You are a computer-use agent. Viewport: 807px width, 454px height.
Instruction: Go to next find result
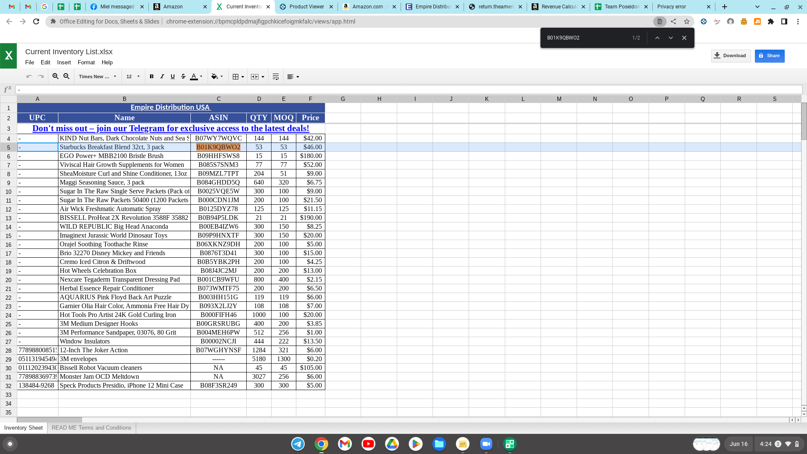pyautogui.click(x=671, y=38)
